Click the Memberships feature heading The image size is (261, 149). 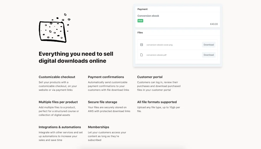[x=99, y=127]
